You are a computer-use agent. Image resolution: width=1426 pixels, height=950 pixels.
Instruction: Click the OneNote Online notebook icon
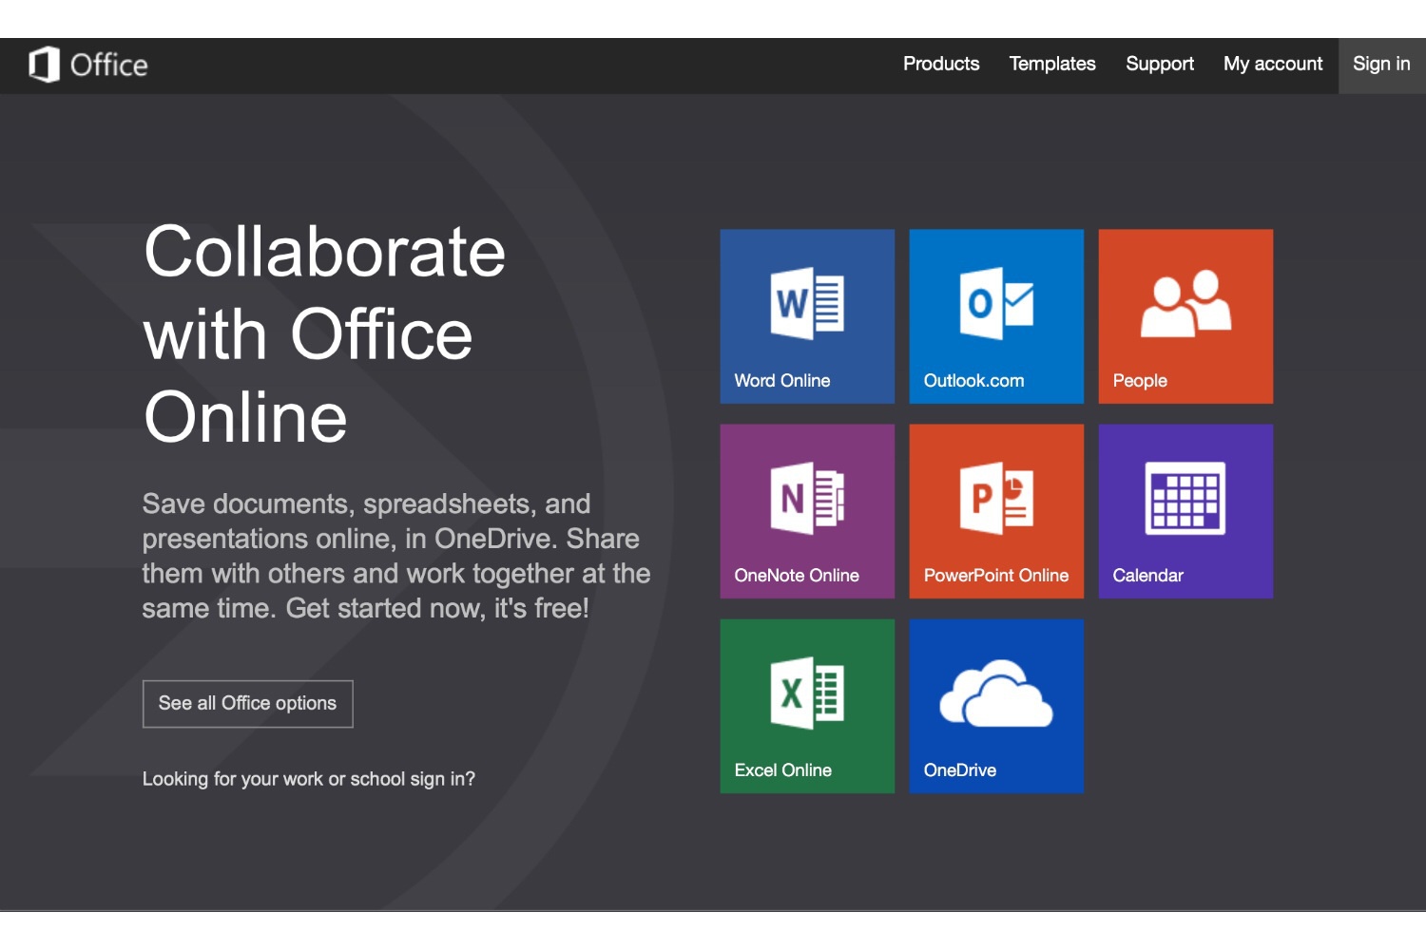(806, 498)
